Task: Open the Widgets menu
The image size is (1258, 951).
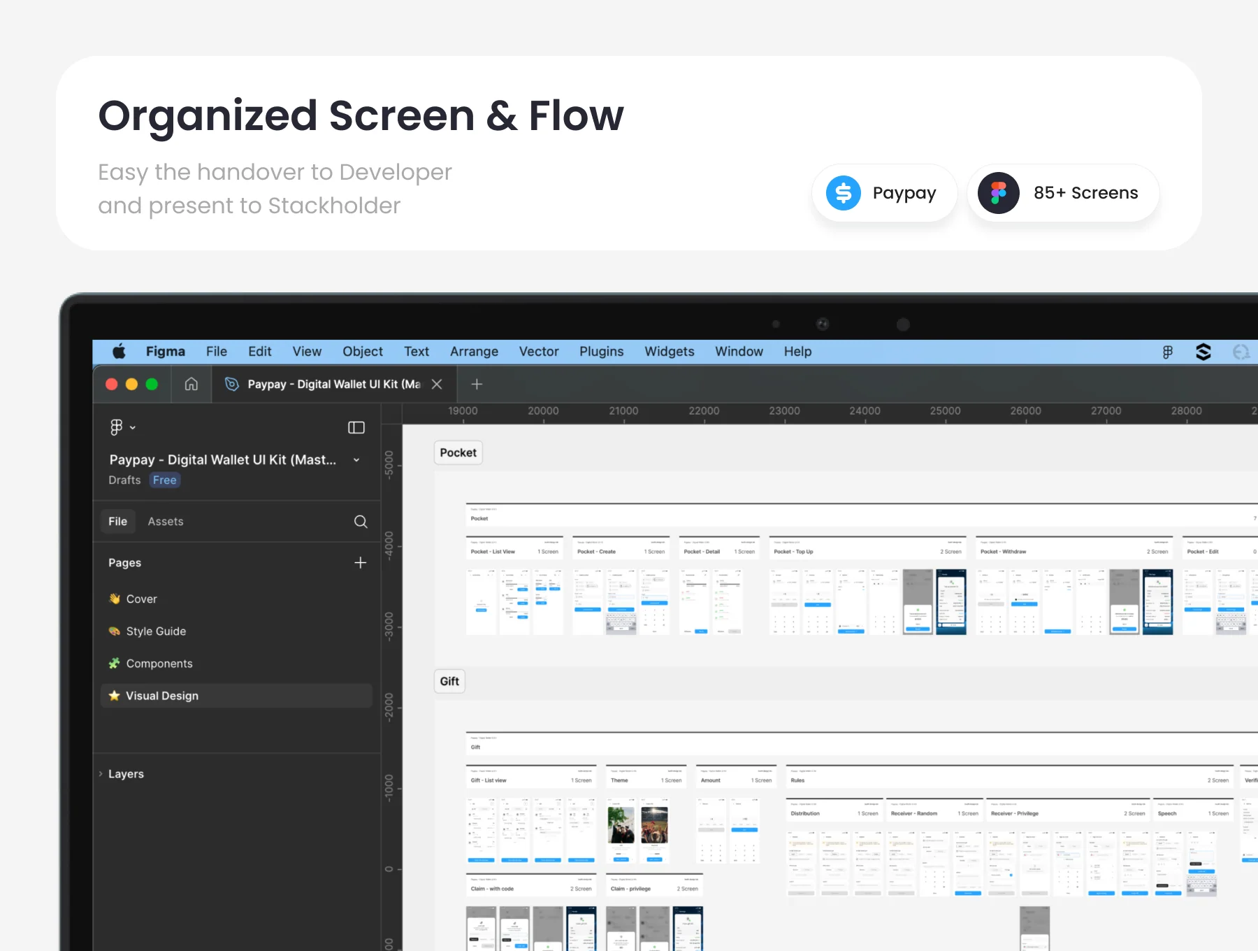Action: (670, 352)
